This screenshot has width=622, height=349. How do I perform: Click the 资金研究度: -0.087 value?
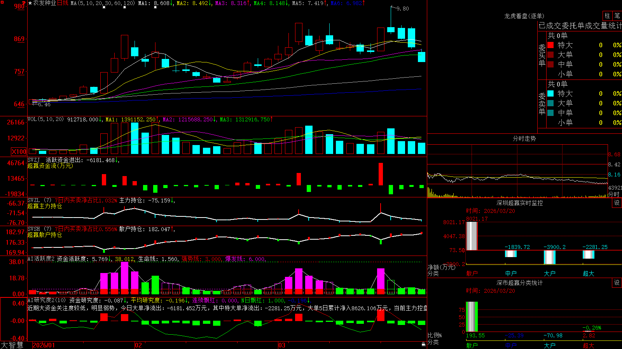97,300
